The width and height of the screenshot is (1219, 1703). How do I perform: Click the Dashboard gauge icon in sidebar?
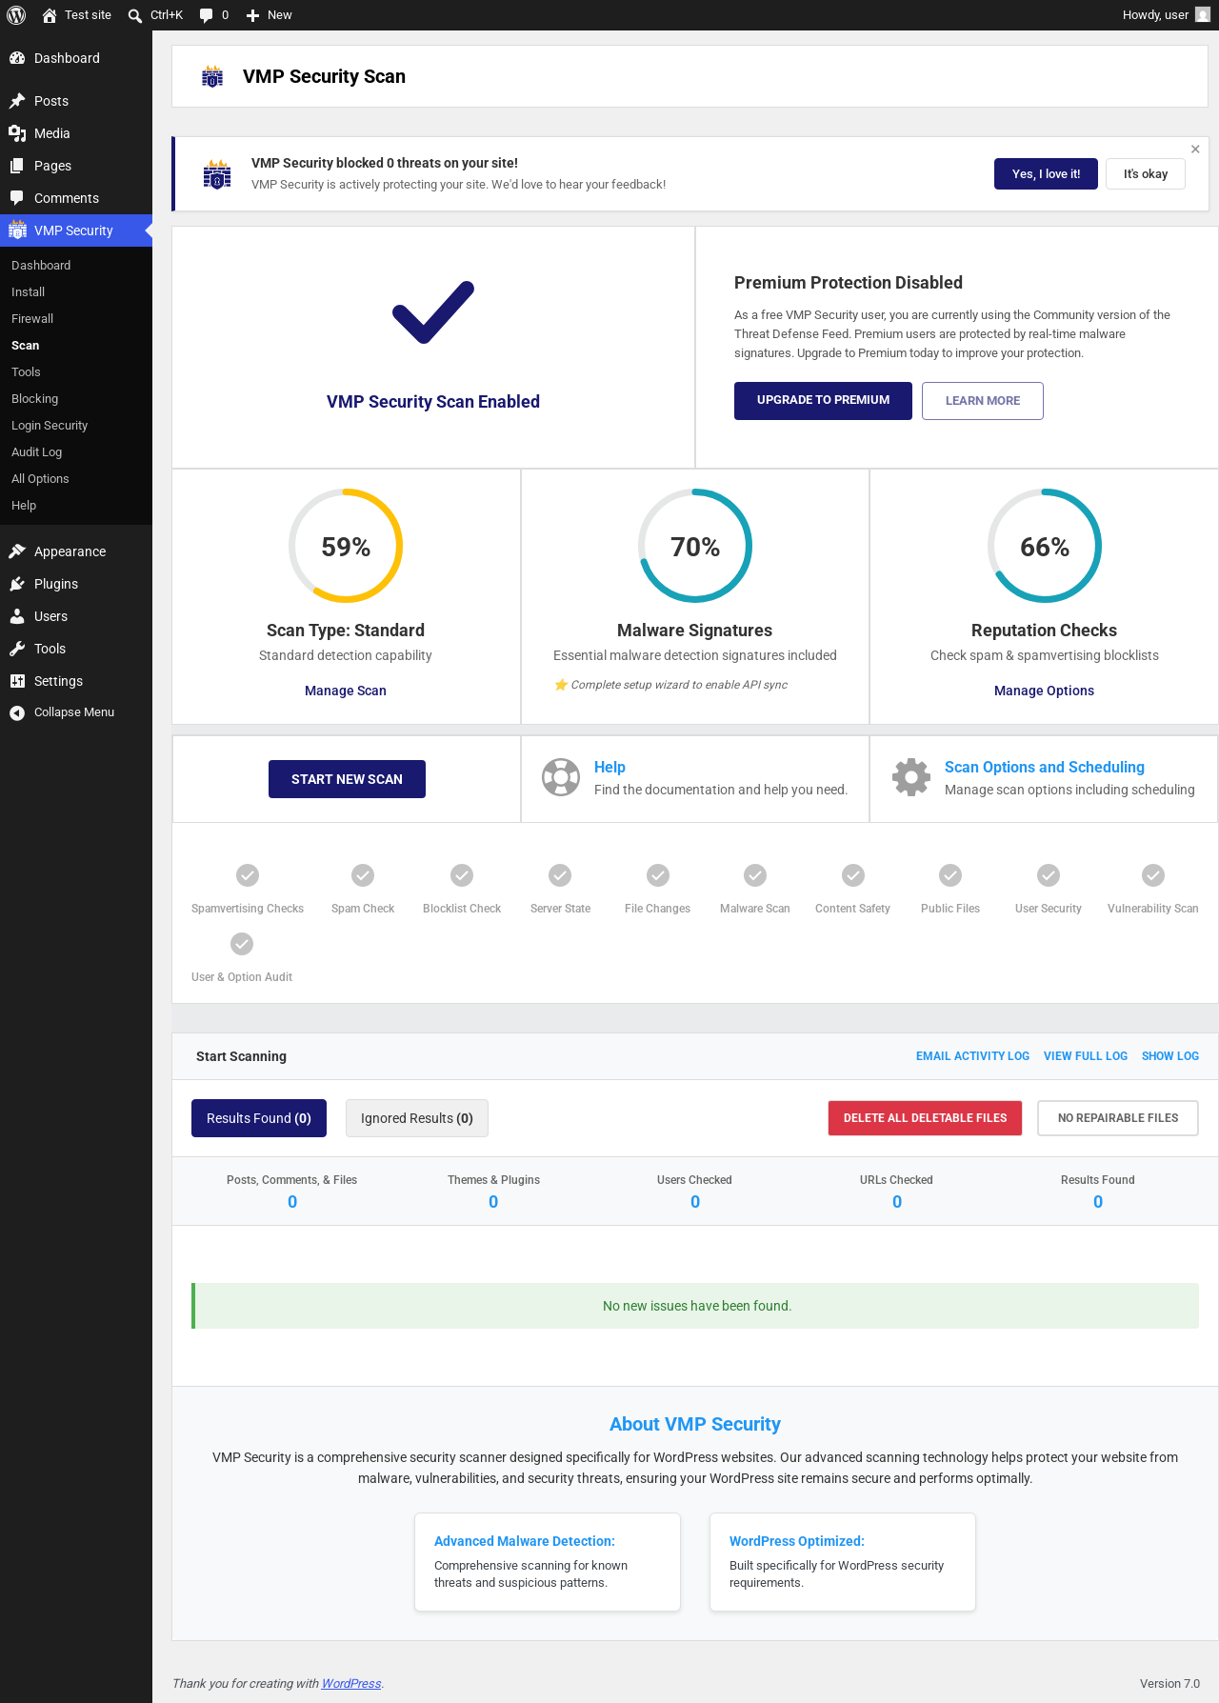(x=17, y=58)
